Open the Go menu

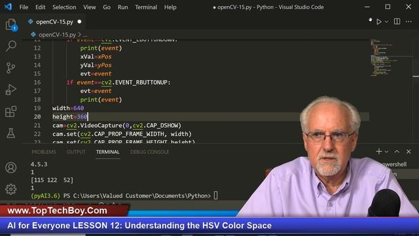point(107,7)
